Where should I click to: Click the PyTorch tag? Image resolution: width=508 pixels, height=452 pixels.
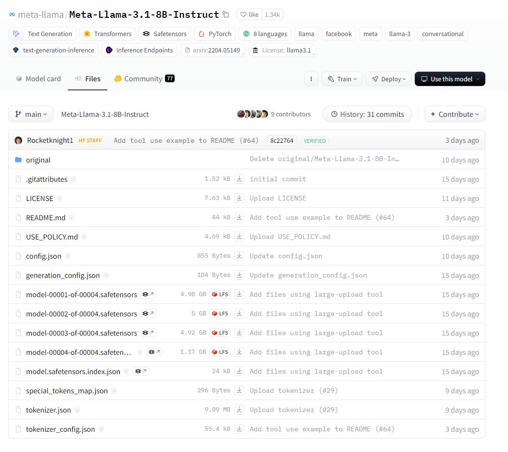[215, 34]
